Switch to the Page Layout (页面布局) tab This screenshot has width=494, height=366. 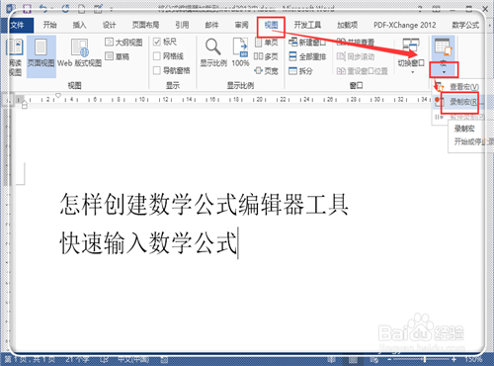(145, 25)
